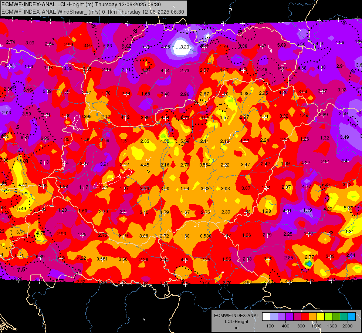Click the teal legend swatch

tap(344, 317)
